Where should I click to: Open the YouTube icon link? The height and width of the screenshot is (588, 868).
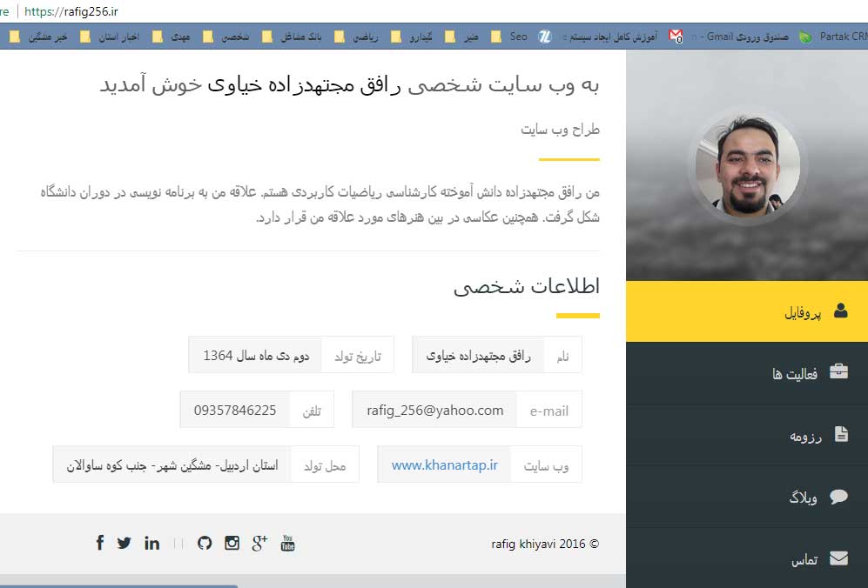[x=288, y=543]
